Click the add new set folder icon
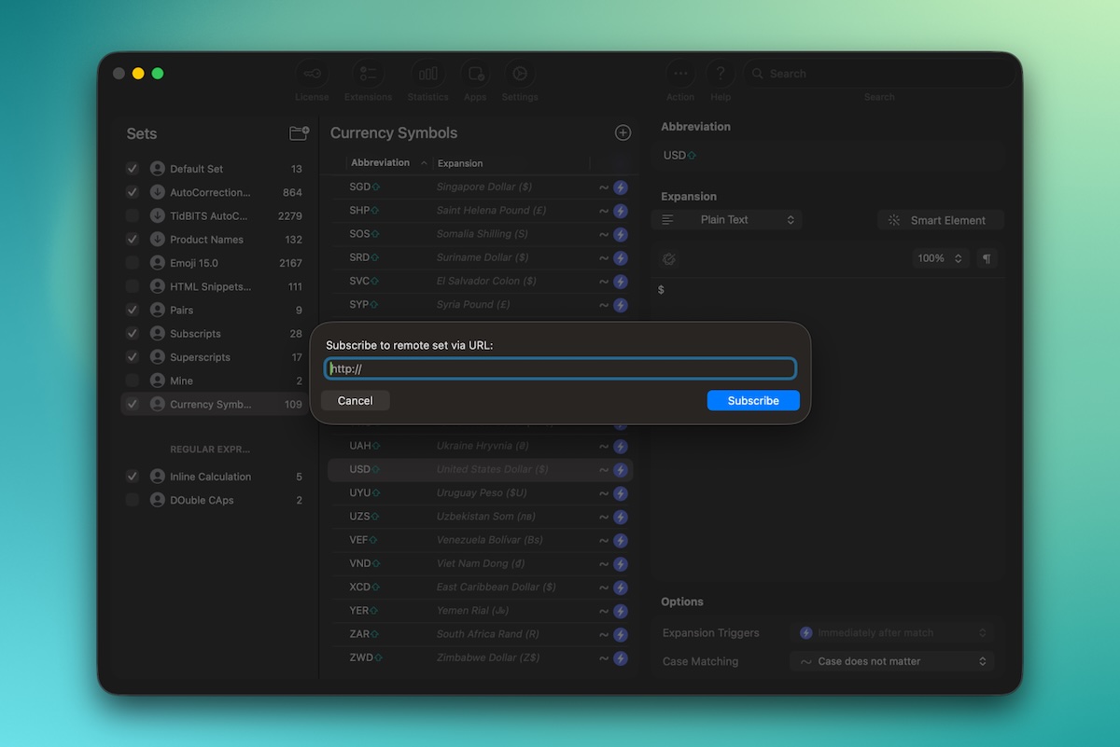1120x747 pixels. pyautogui.click(x=299, y=133)
